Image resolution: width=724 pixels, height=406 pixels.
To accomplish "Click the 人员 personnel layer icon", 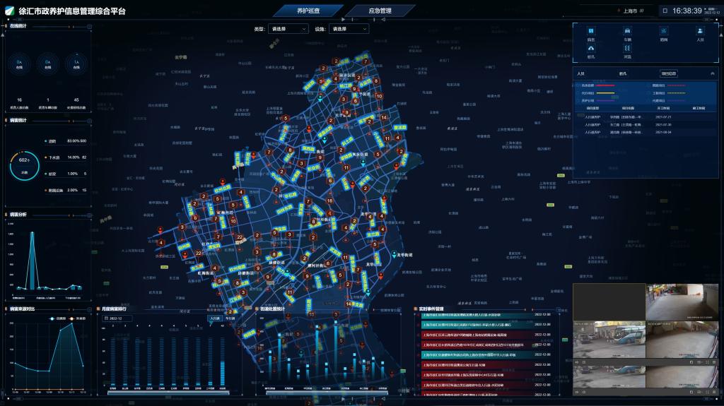I will 700,31.
